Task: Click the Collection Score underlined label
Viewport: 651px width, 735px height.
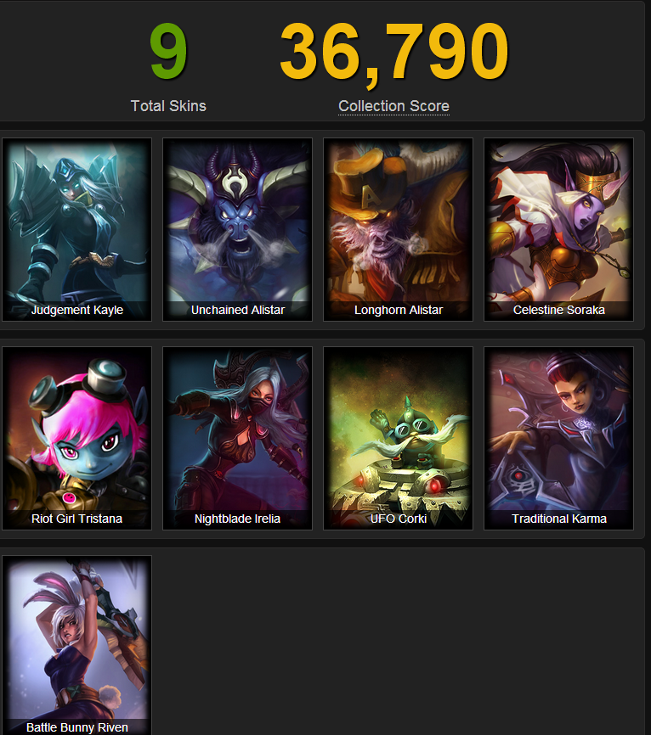Action: click(393, 106)
